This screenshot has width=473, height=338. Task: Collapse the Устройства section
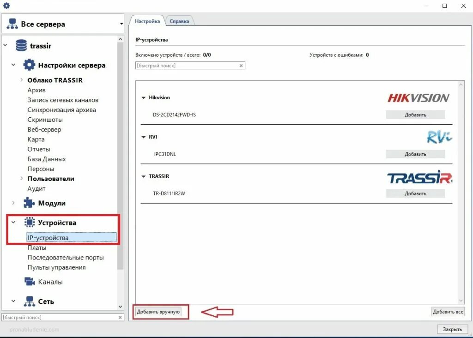point(13,222)
